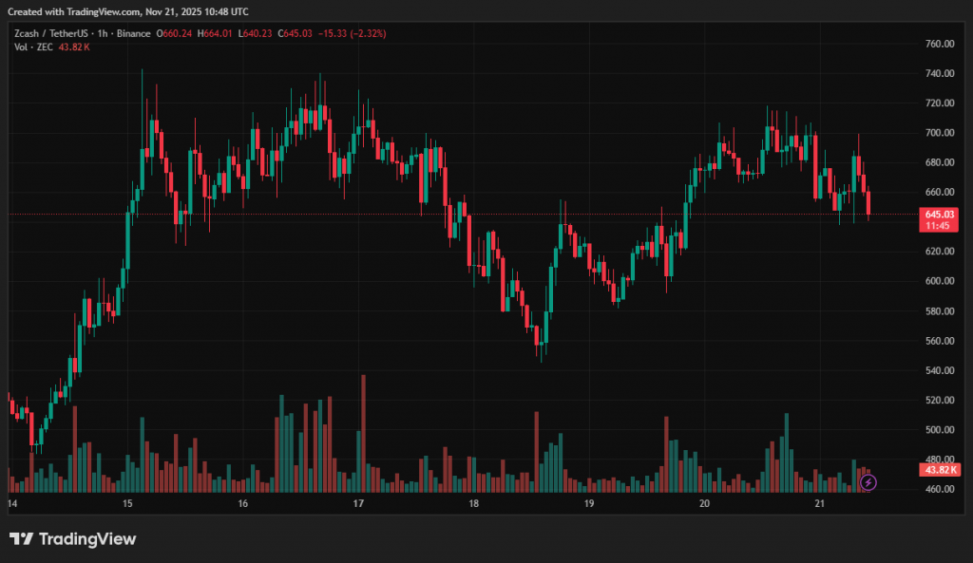Select date 21 on the time axis
This screenshot has height=563, width=973.
[x=820, y=503]
